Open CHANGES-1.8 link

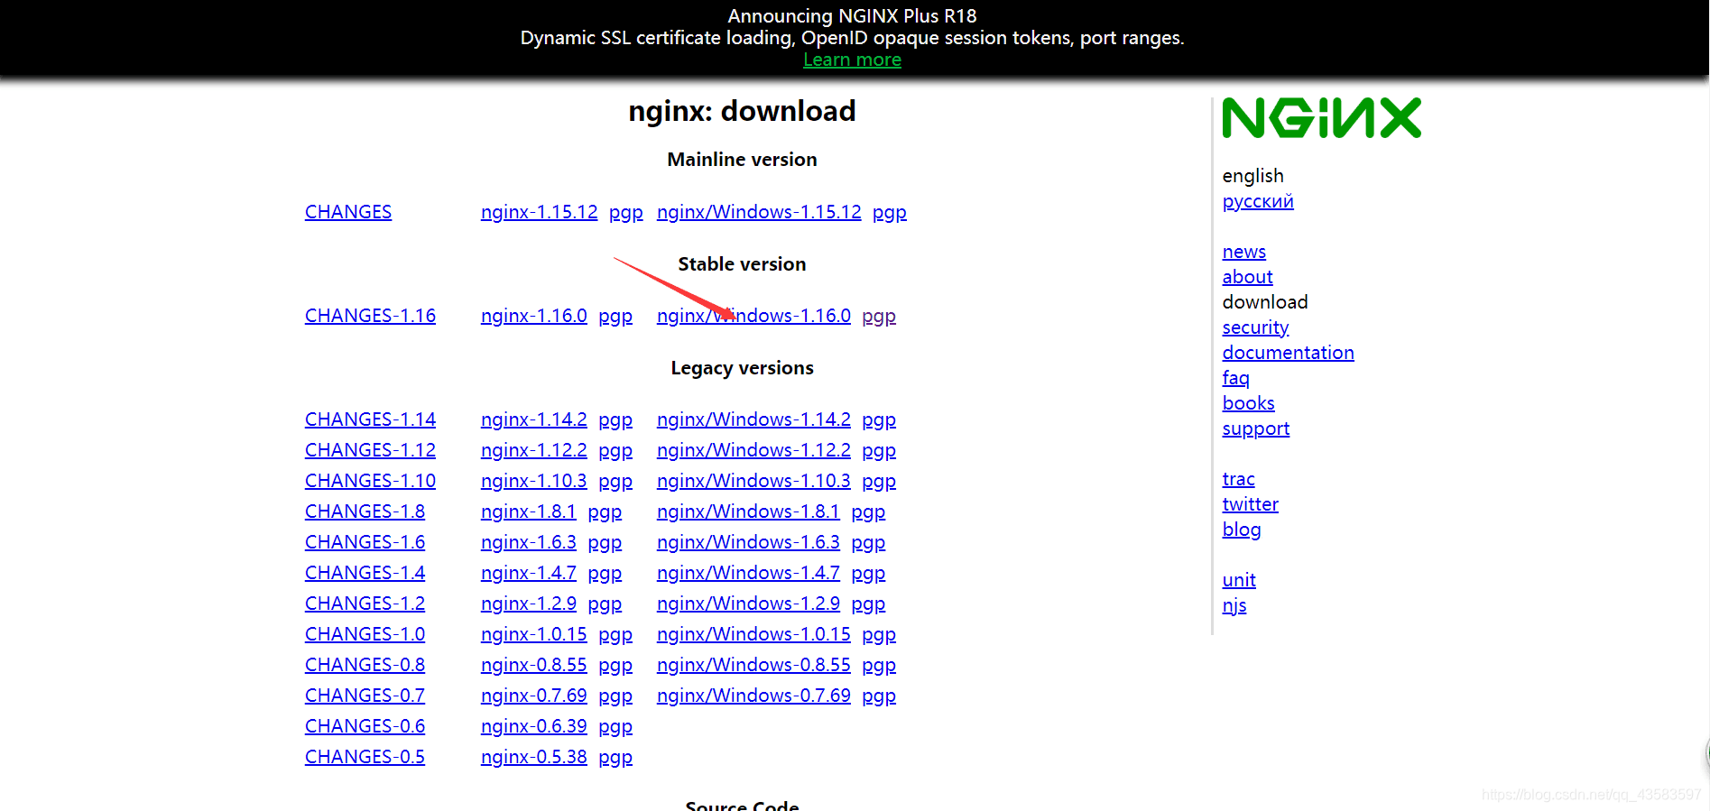coord(365,511)
